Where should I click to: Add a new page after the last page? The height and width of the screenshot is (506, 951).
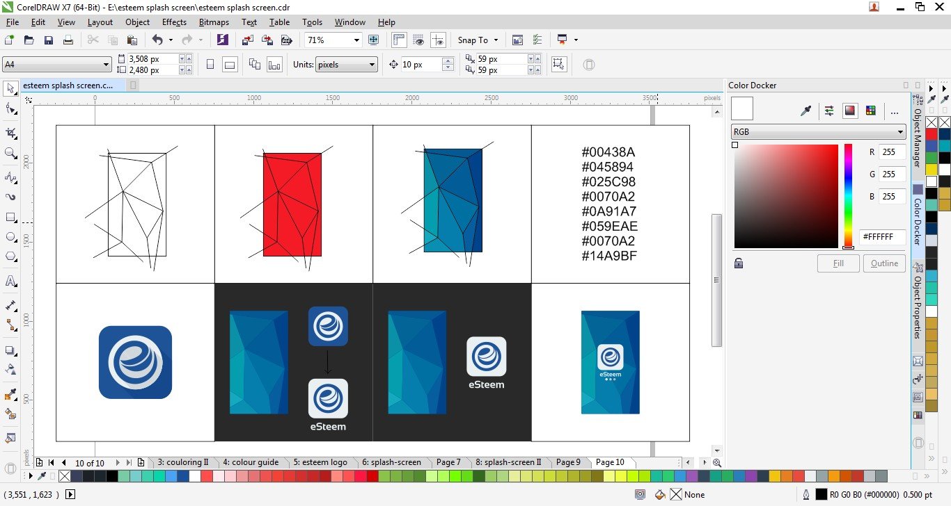(x=141, y=463)
